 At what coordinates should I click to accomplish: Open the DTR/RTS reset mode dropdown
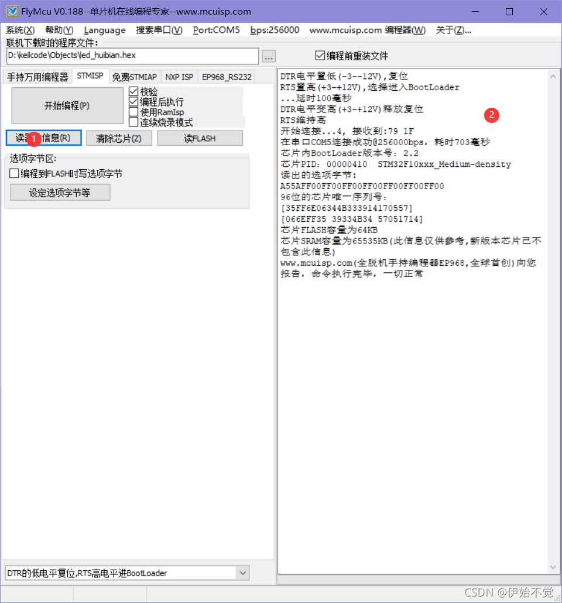[x=242, y=573]
